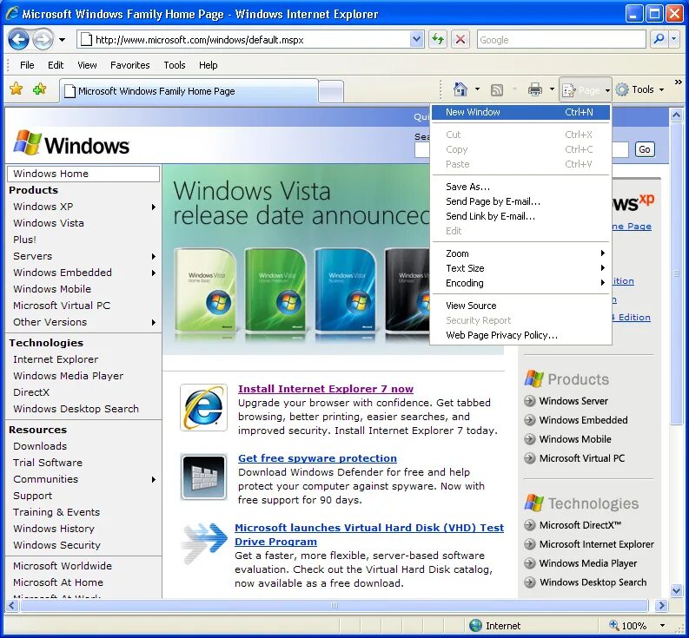The width and height of the screenshot is (689, 638).
Task: Click the Windows Server arrow bullet icon
Action: coord(530,401)
